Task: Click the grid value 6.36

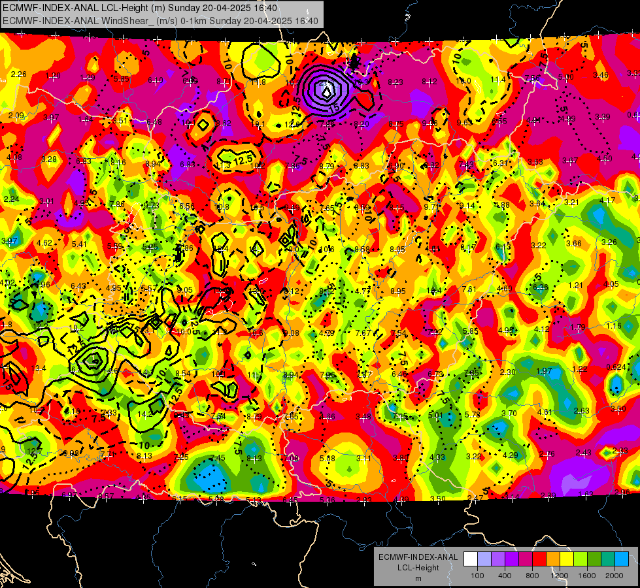Action: (541, 287)
